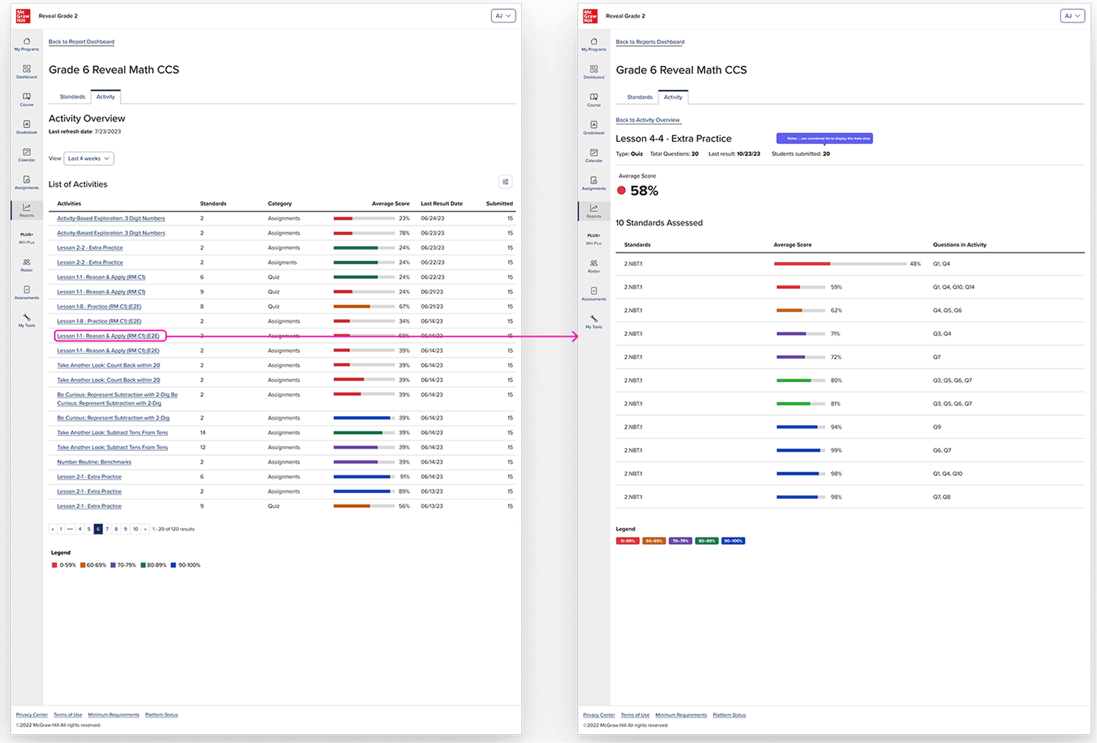Image resolution: width=1097 pixels, height=743 pixels.
Task: Click the McGraw Hill logo in left panel
Action: (x=23, y=16)
